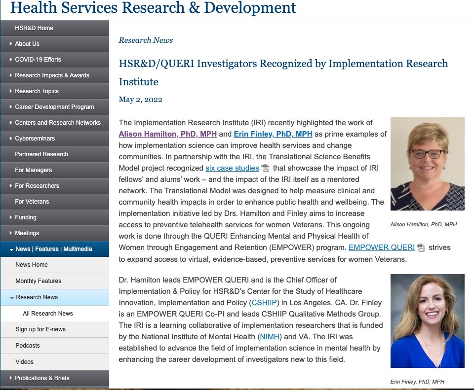This screenshot has width=474, height=390.
Task: Expand the Meetings menu arrow
Action: click(x=11, y=233)
